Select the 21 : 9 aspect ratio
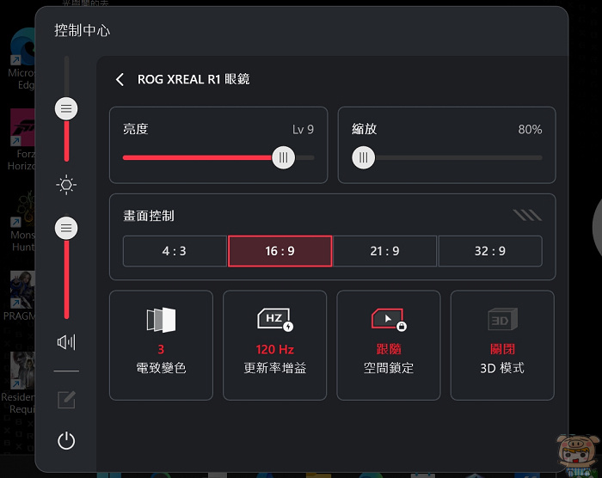The height and width of the screenshot is (478, 602). (385, 251)
